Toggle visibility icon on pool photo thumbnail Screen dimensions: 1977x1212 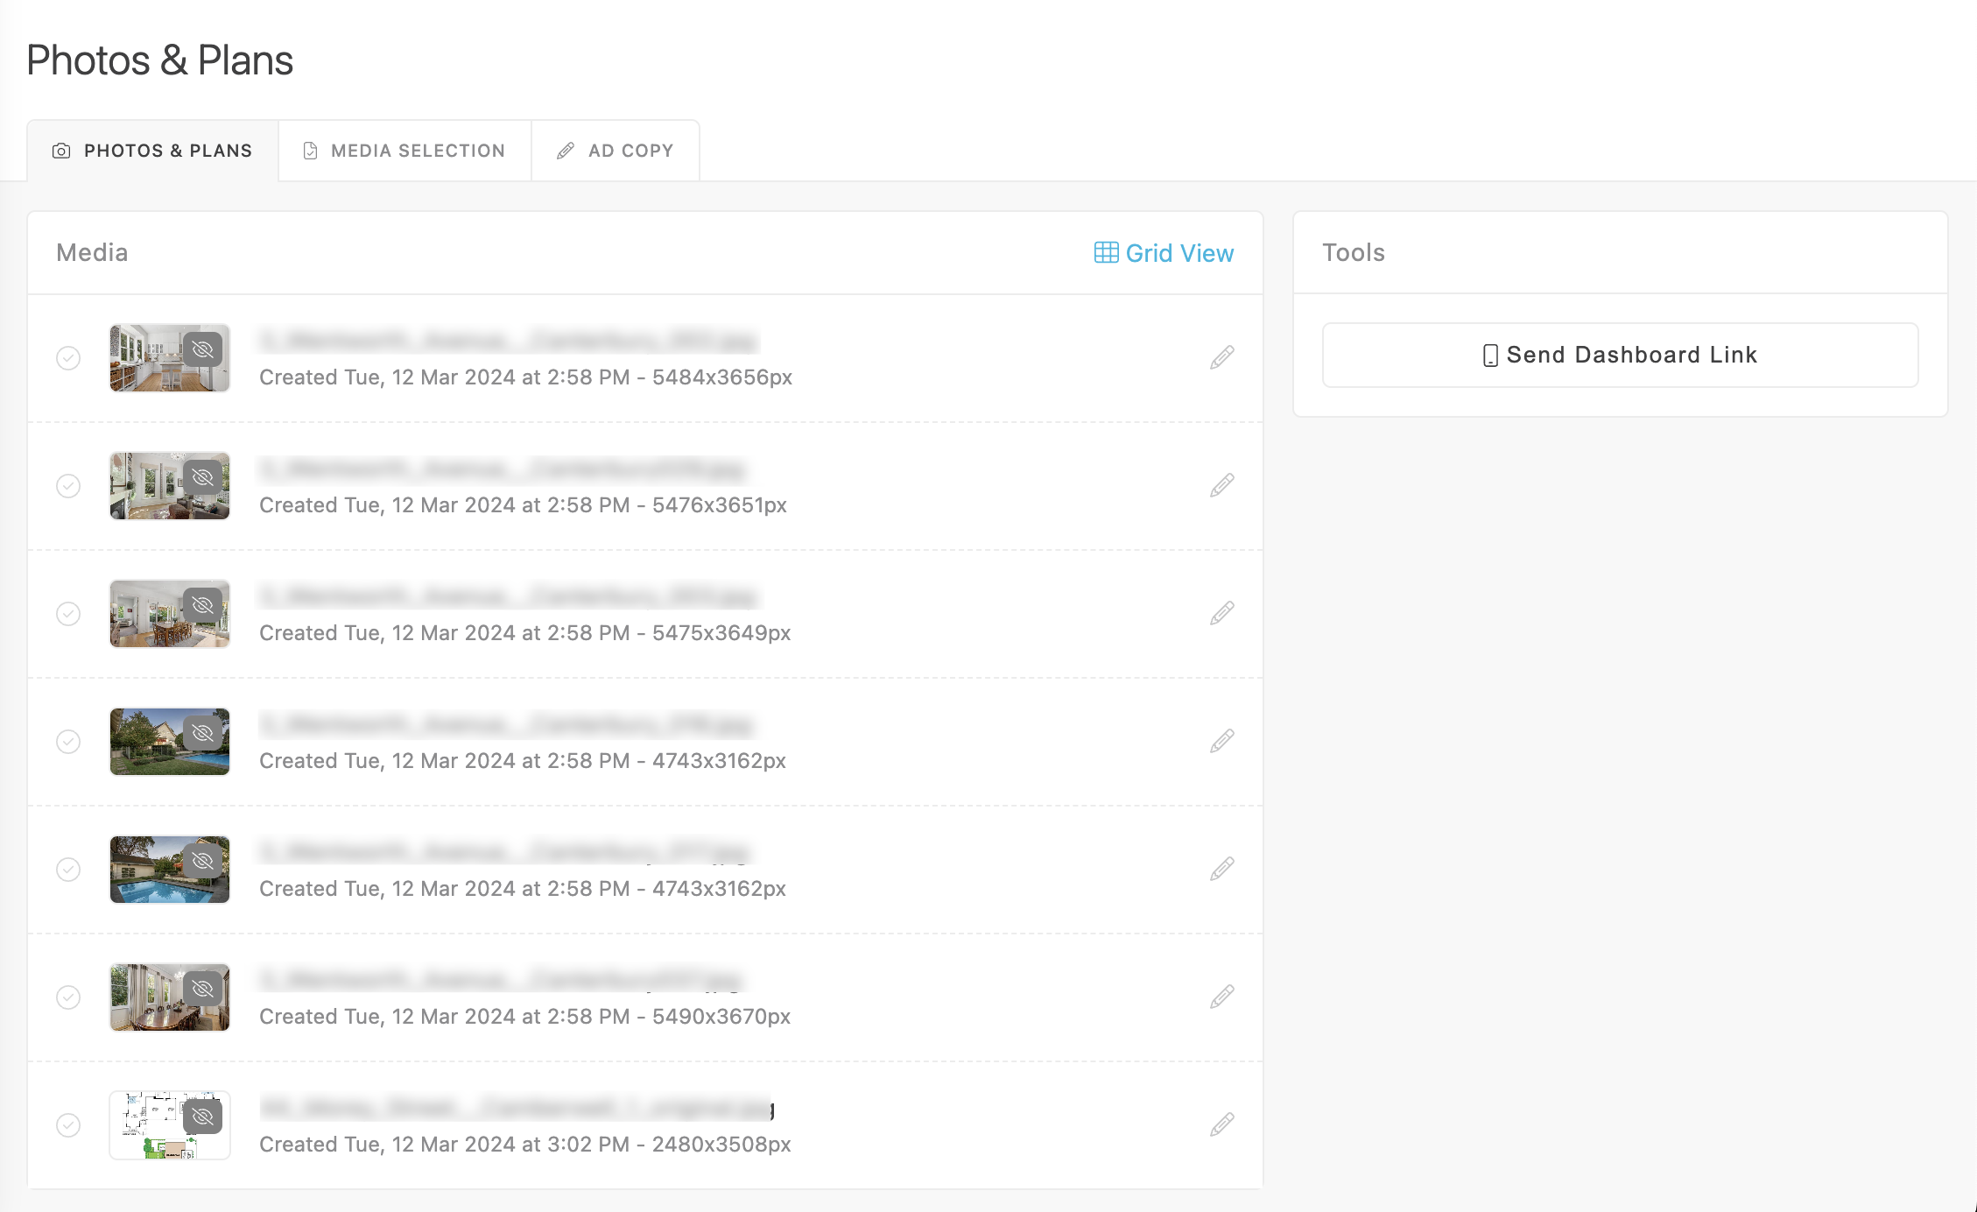click(202, 861)
